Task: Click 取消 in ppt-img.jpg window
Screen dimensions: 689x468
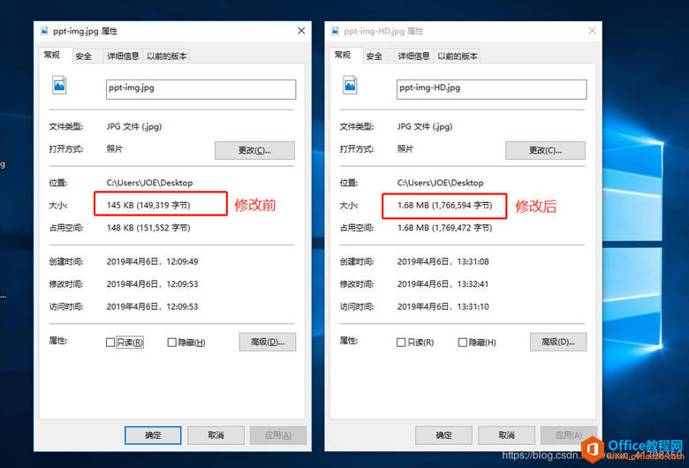Action: (x=216, y=435)
